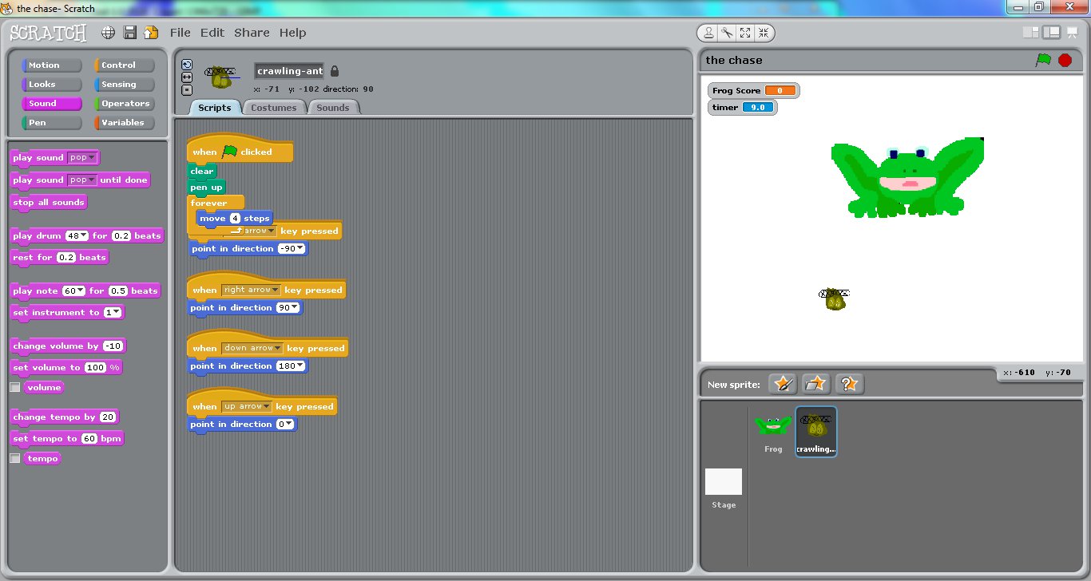The height and width of the screenshot is (581, 1091).
Task: Show the Motion blocks category
Action: [x=52, y=65]
